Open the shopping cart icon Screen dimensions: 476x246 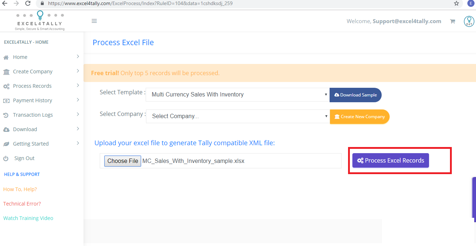452,21
